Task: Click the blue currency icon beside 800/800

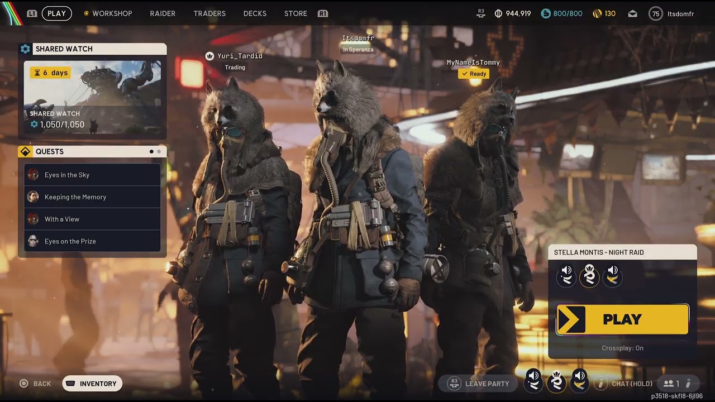Action: (x=546, y=13)
